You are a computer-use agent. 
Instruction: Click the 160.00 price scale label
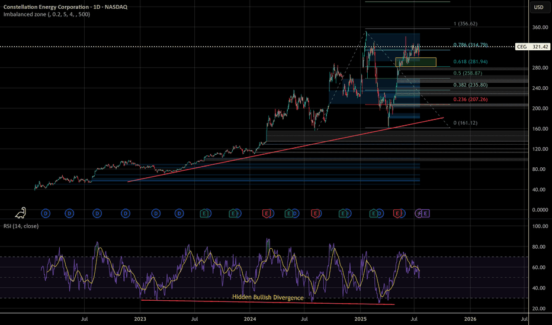pyautogui.click(x=540, y=129)
